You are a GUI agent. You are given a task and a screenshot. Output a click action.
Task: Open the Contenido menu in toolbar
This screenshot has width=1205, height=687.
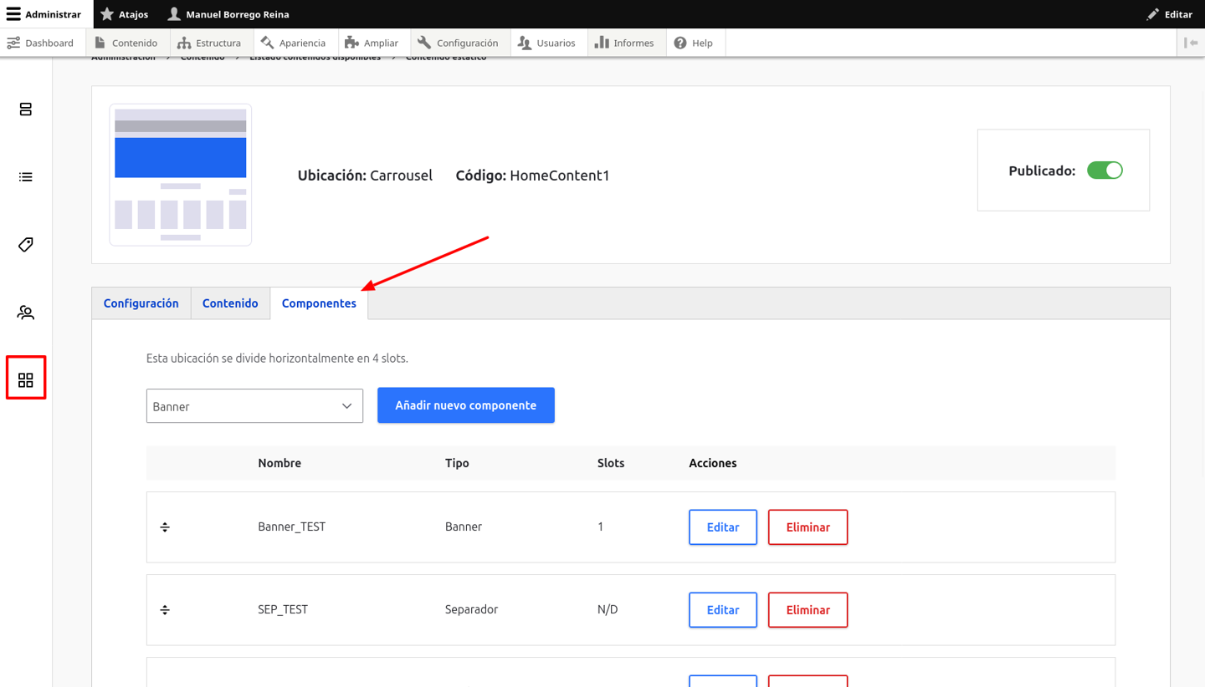tap(126, 43)
